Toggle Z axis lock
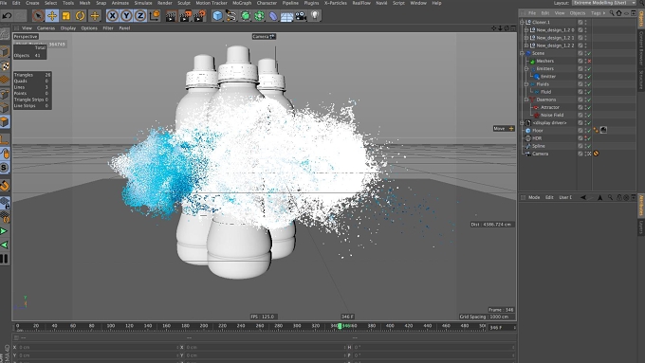645x363 pixels. [140, 16]
